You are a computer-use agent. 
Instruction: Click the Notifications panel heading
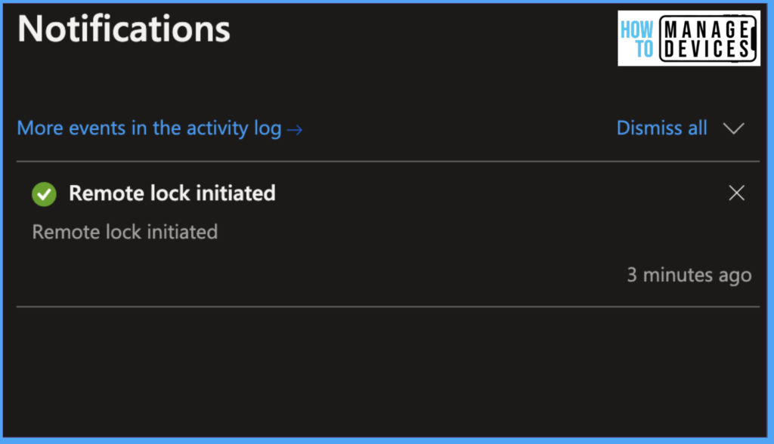[x=124, y=29]
